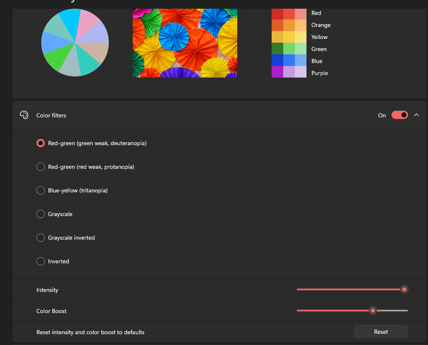The width and height of the screenshot is (428, 345).
Task: Adjust the Intensity slider handle
Action: [404, 289]
